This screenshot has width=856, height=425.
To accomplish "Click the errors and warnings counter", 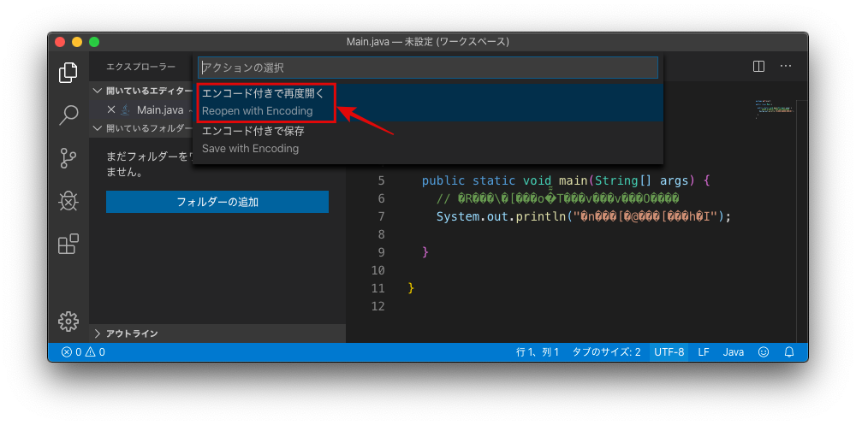I will (x=83, y=352).
